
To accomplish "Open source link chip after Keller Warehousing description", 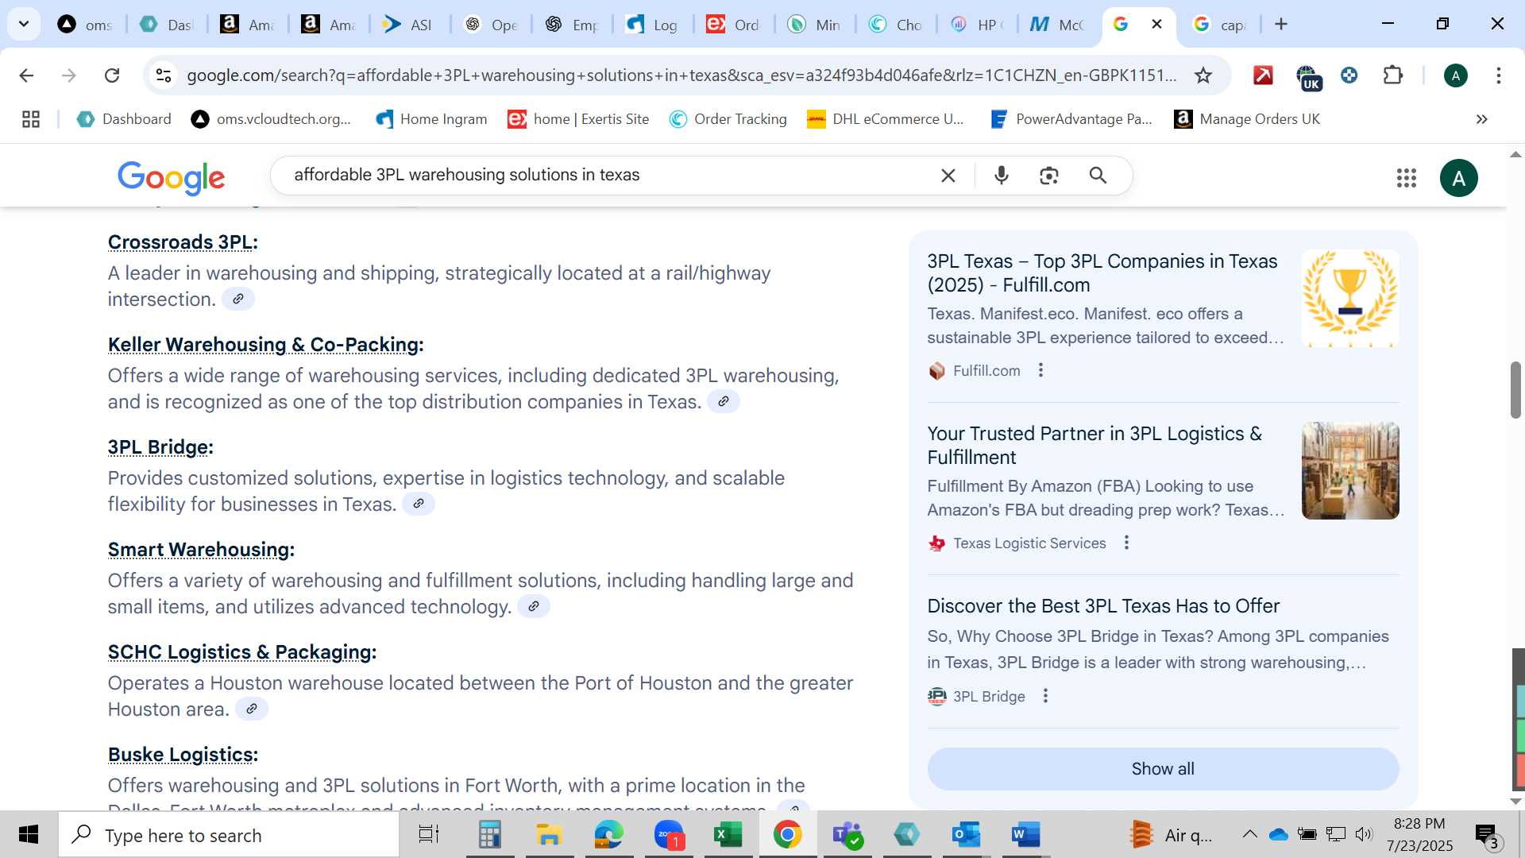I will pos(723,401).
